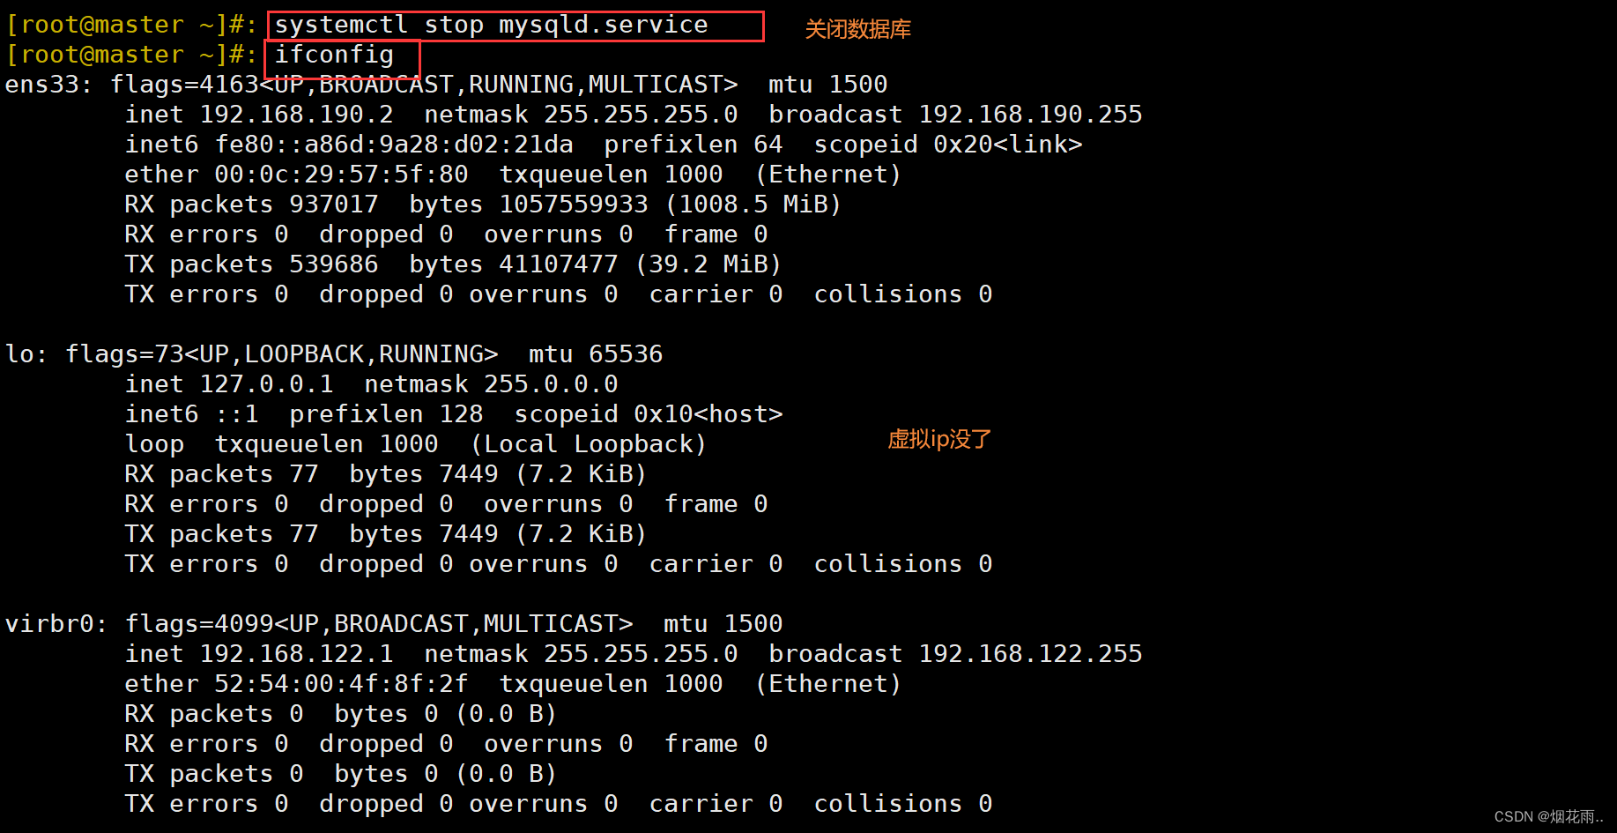Viewport: 1617px width, 833px height.
Task: Click the bytes value '41107477'
Action: [x=559, y=265]
